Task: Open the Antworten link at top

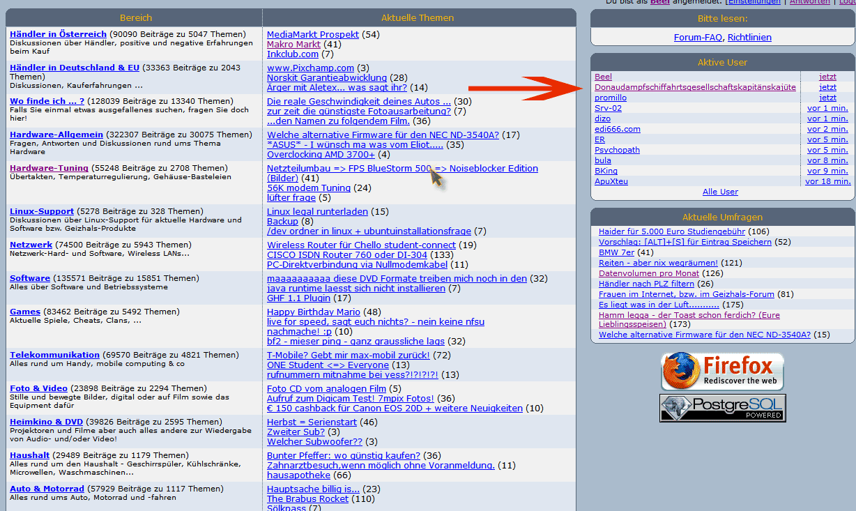Action: [810, 2]
